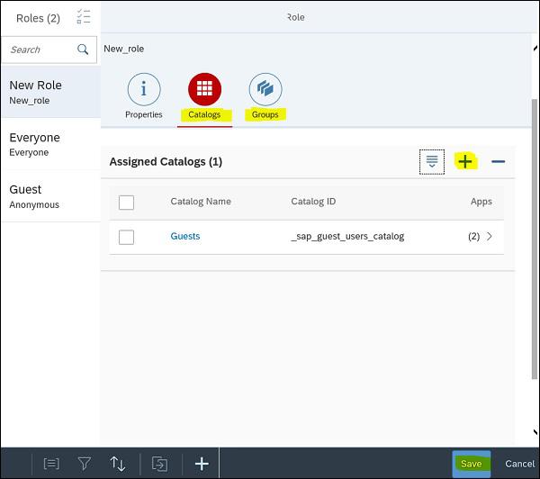
Task: Click the search magnifier icon
Action: point(83,50)
